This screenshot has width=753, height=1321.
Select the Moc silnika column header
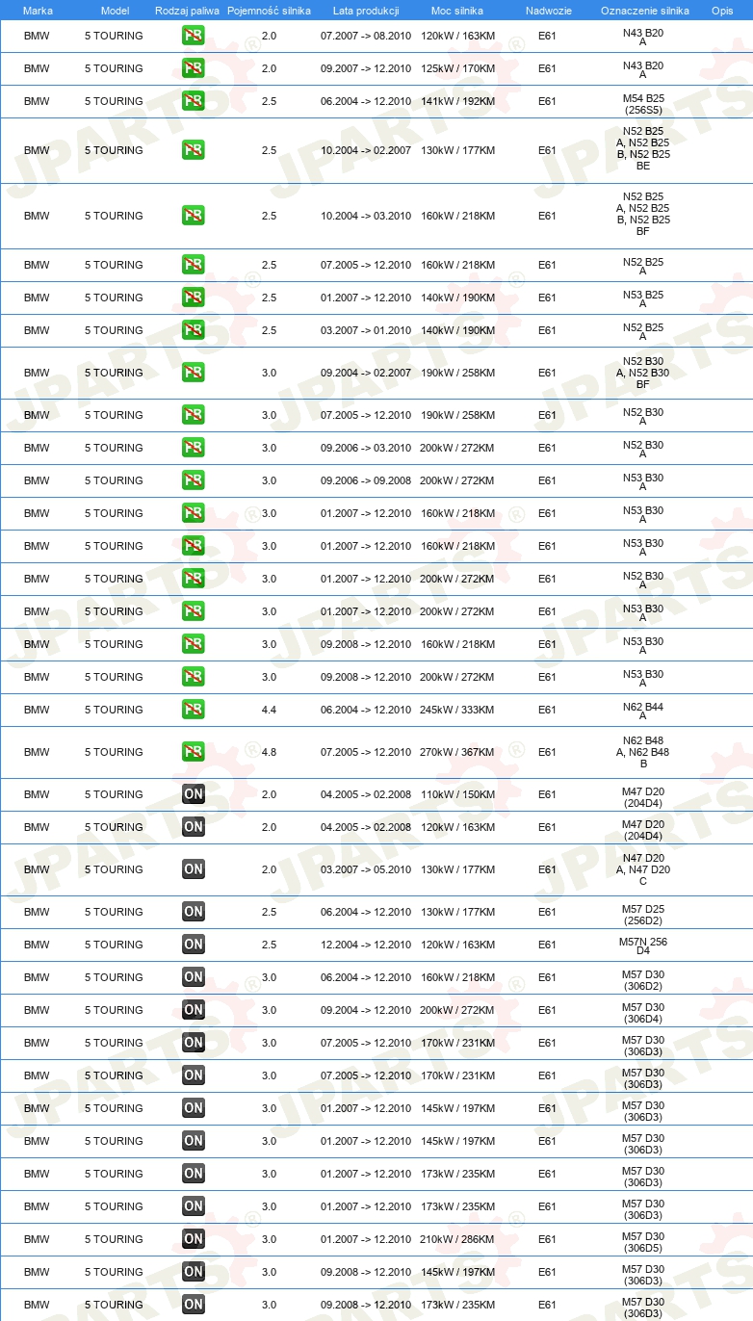[457, 11]
